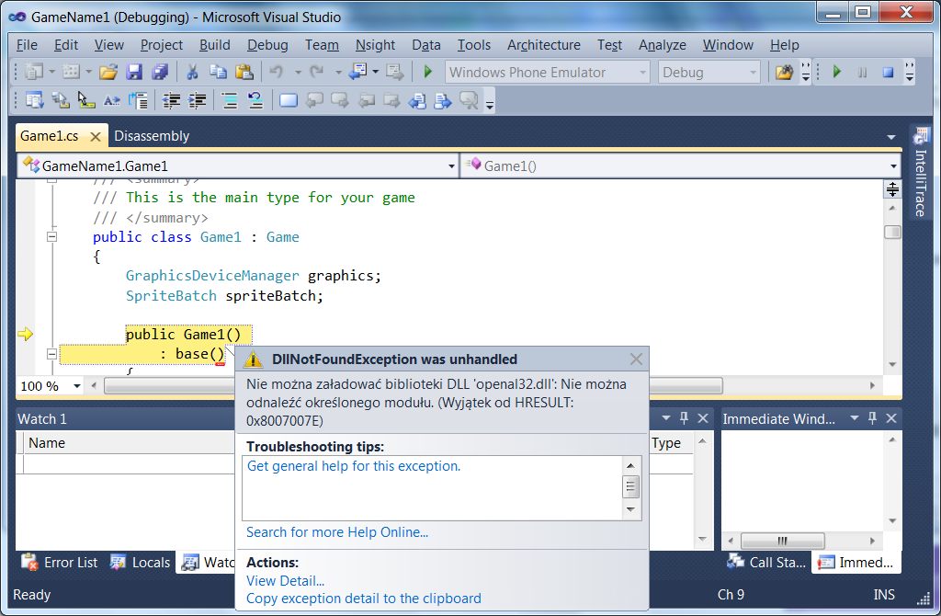Viewport: 941px width, 616px height.
Task: Click the Save icon in toolbar
Action: [x=134, y=72]
